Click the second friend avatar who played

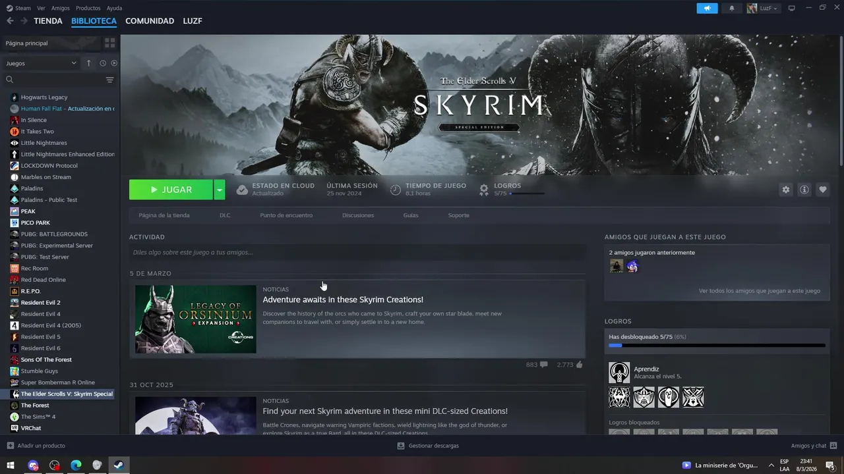coord(632,266)
